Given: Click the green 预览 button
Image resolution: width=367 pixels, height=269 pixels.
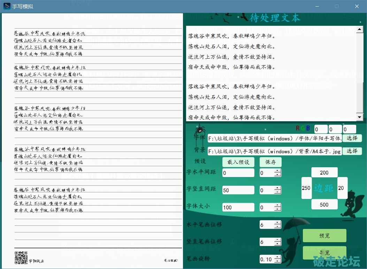Looking at the screenshot, I should (324, 236).
